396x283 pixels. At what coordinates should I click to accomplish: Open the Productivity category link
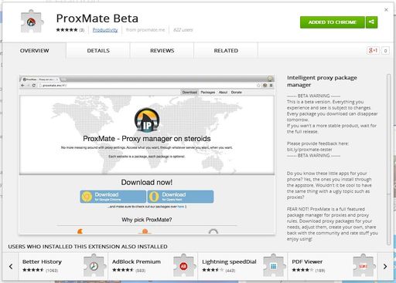pos(105,30)
